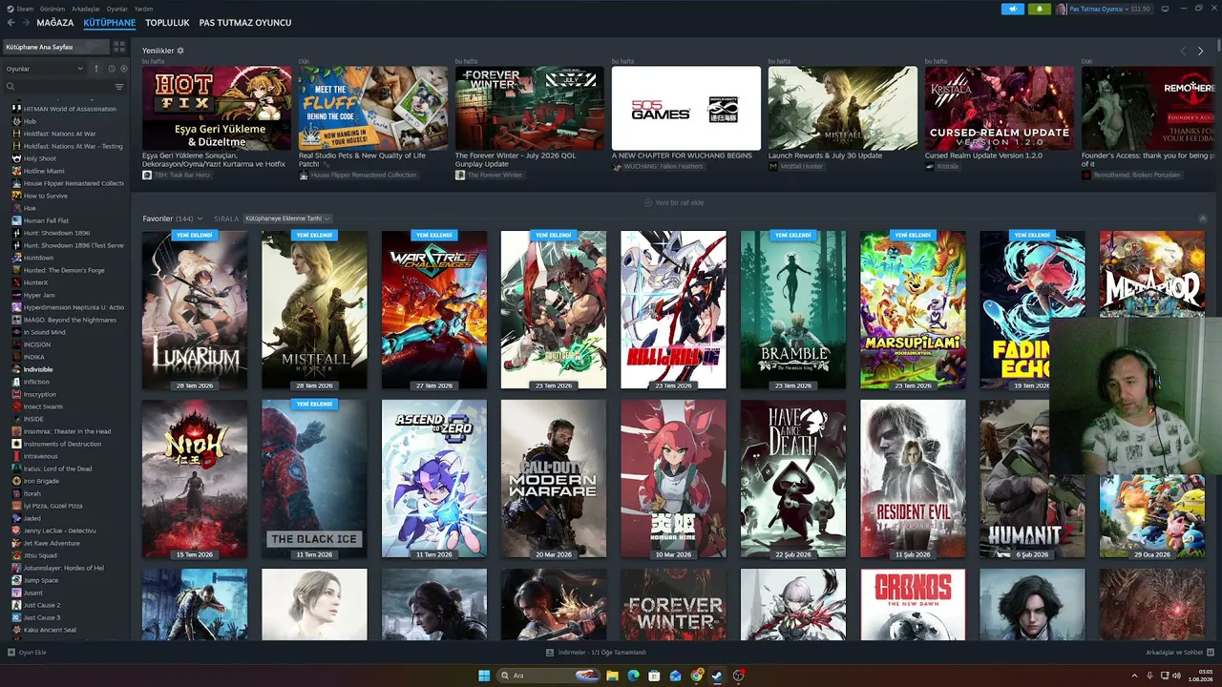Open the friends and chat icon
The image size is (1222, 687).
(1210, 653)
